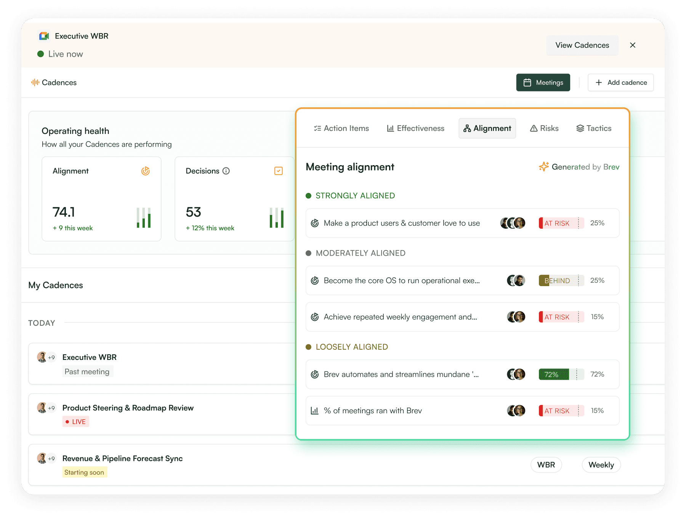The image size is (686, 519).
Task: Click the LIVE badge
Action: coord(75,422)
